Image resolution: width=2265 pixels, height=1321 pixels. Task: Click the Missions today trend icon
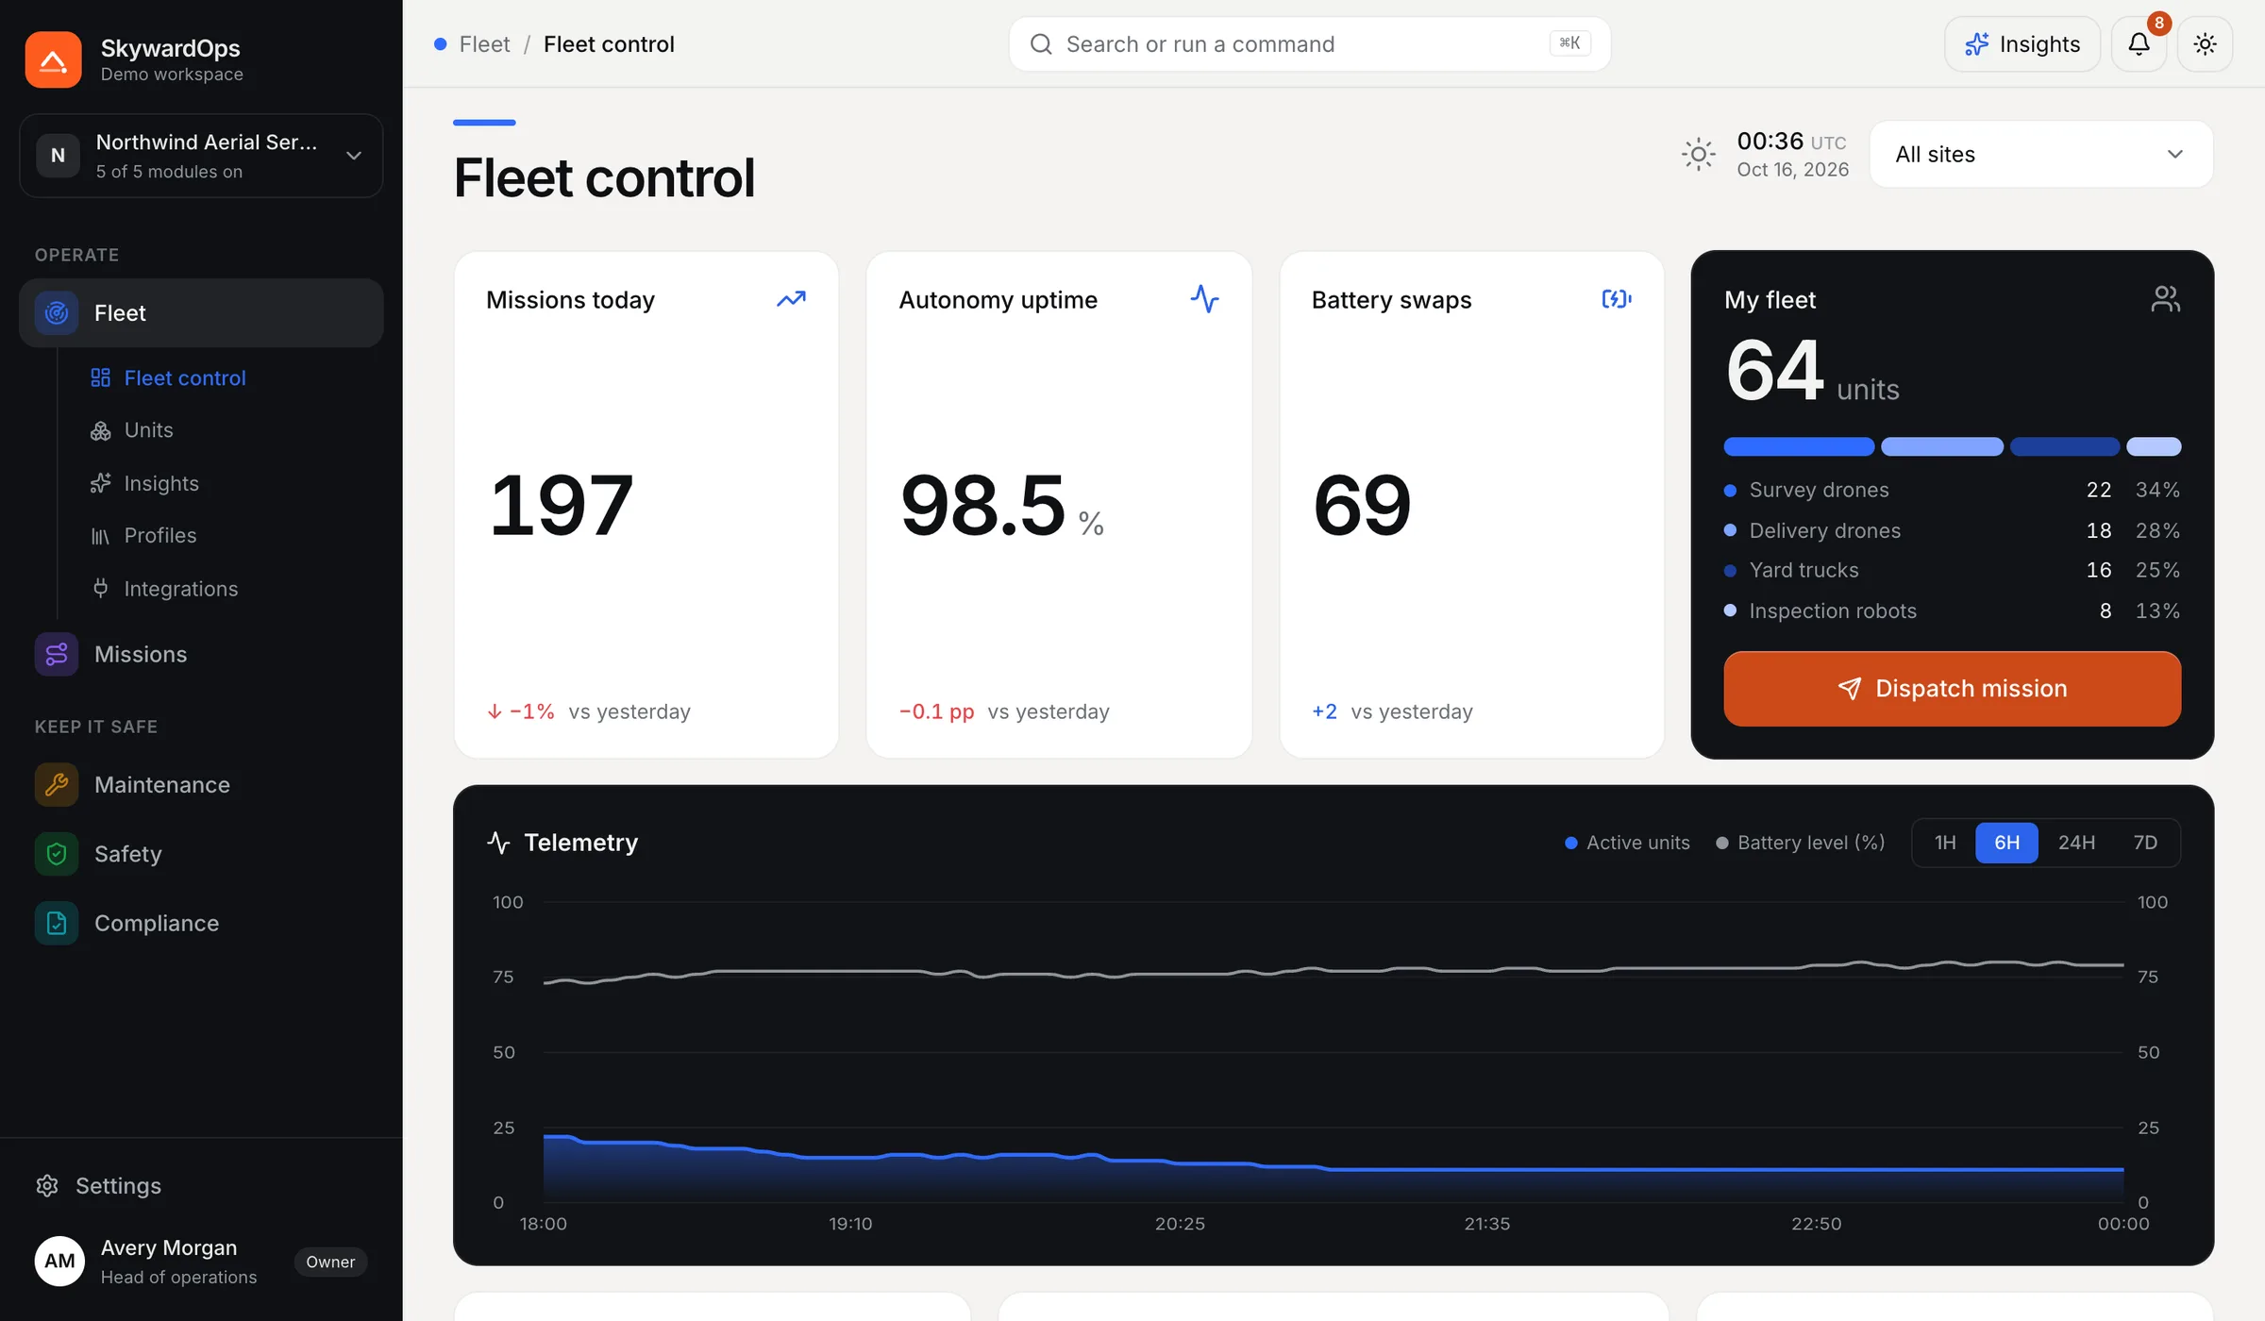[791, 299]
